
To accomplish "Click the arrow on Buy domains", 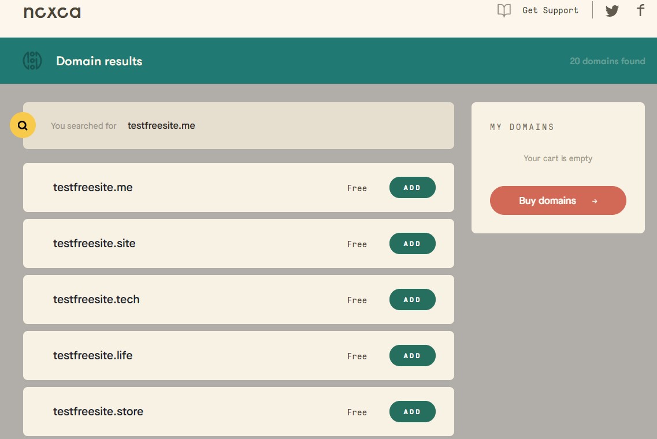I will pos(595,201).
